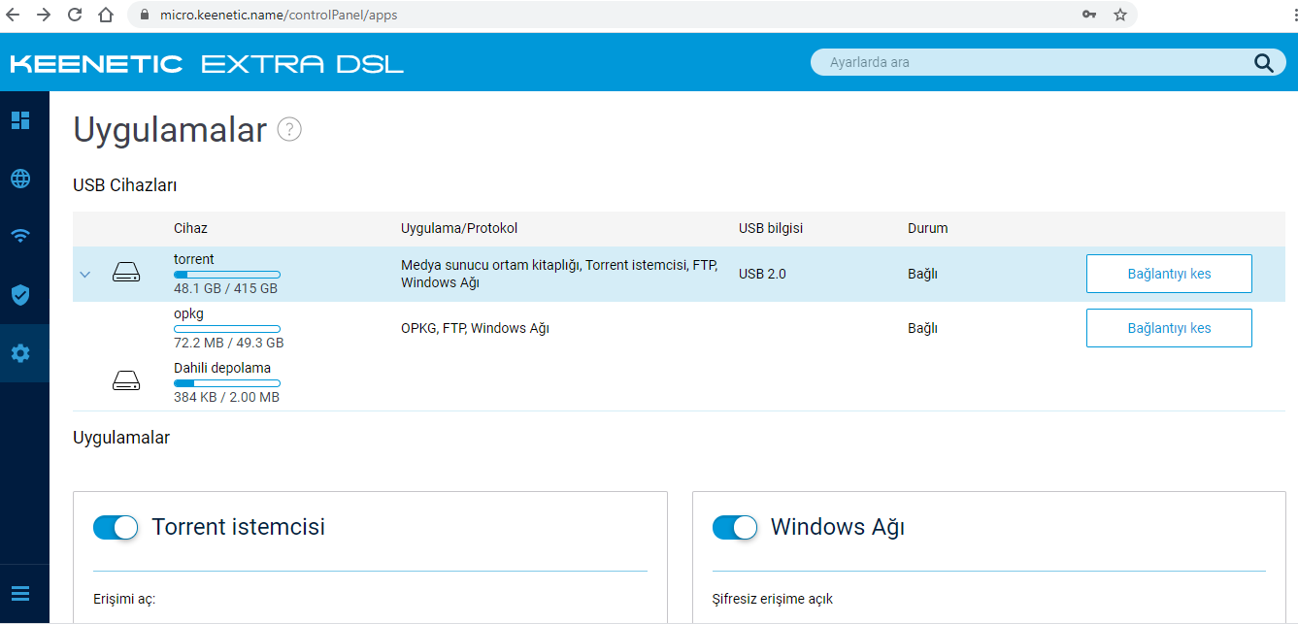Click '384 KB / 2.00 MB' size text

[226, 397]
